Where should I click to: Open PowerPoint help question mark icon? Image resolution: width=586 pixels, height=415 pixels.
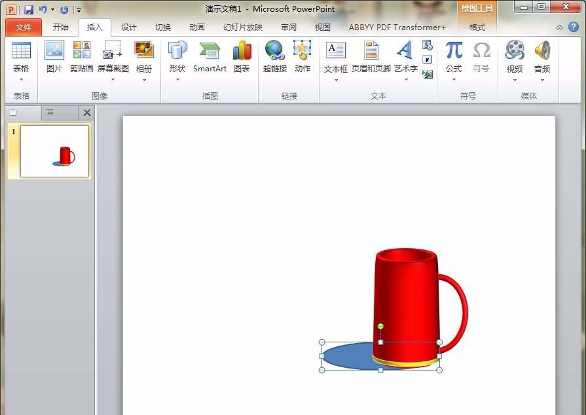click(x=574, y=27)
